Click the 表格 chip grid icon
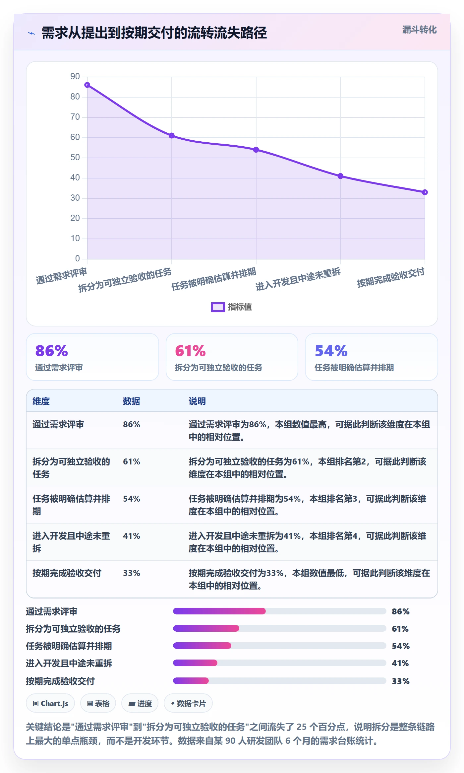This screenshot has width=464, height=773. coord(90,704)
